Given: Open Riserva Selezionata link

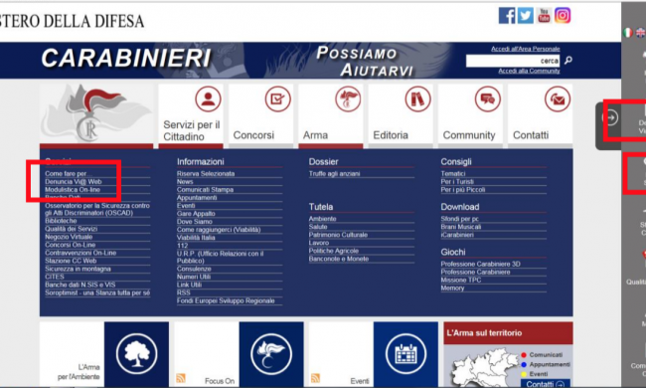Looking at the screenshot, I should pyautogui.click(x=206, y=173).
